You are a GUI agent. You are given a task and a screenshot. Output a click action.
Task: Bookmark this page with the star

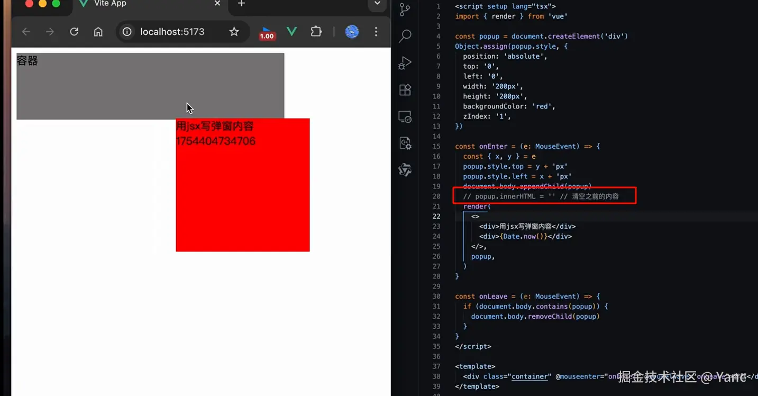point(234,32)
